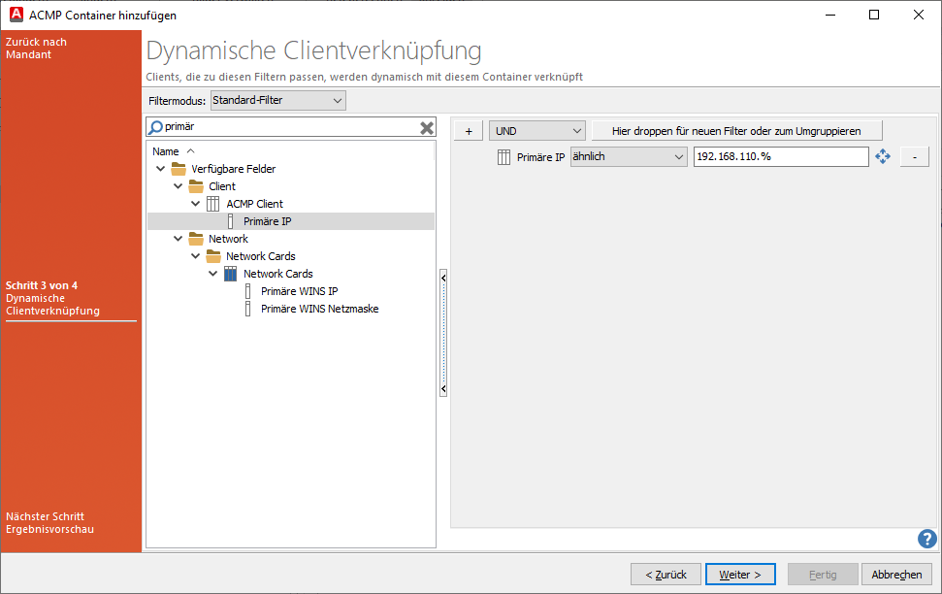The width and height of the screenshot is (942, 594).
Task: Click the blue crosshair move icon beside the filter
Action: click(882, 155)
